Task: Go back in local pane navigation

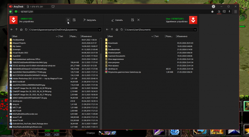Action: click(12, 30)
